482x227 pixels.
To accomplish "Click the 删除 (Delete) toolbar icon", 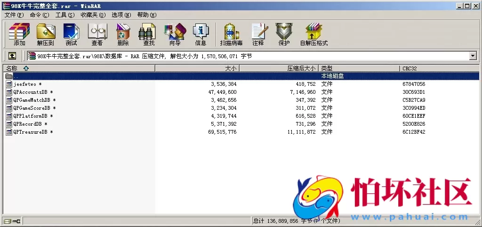I will [x=123, y=34].
